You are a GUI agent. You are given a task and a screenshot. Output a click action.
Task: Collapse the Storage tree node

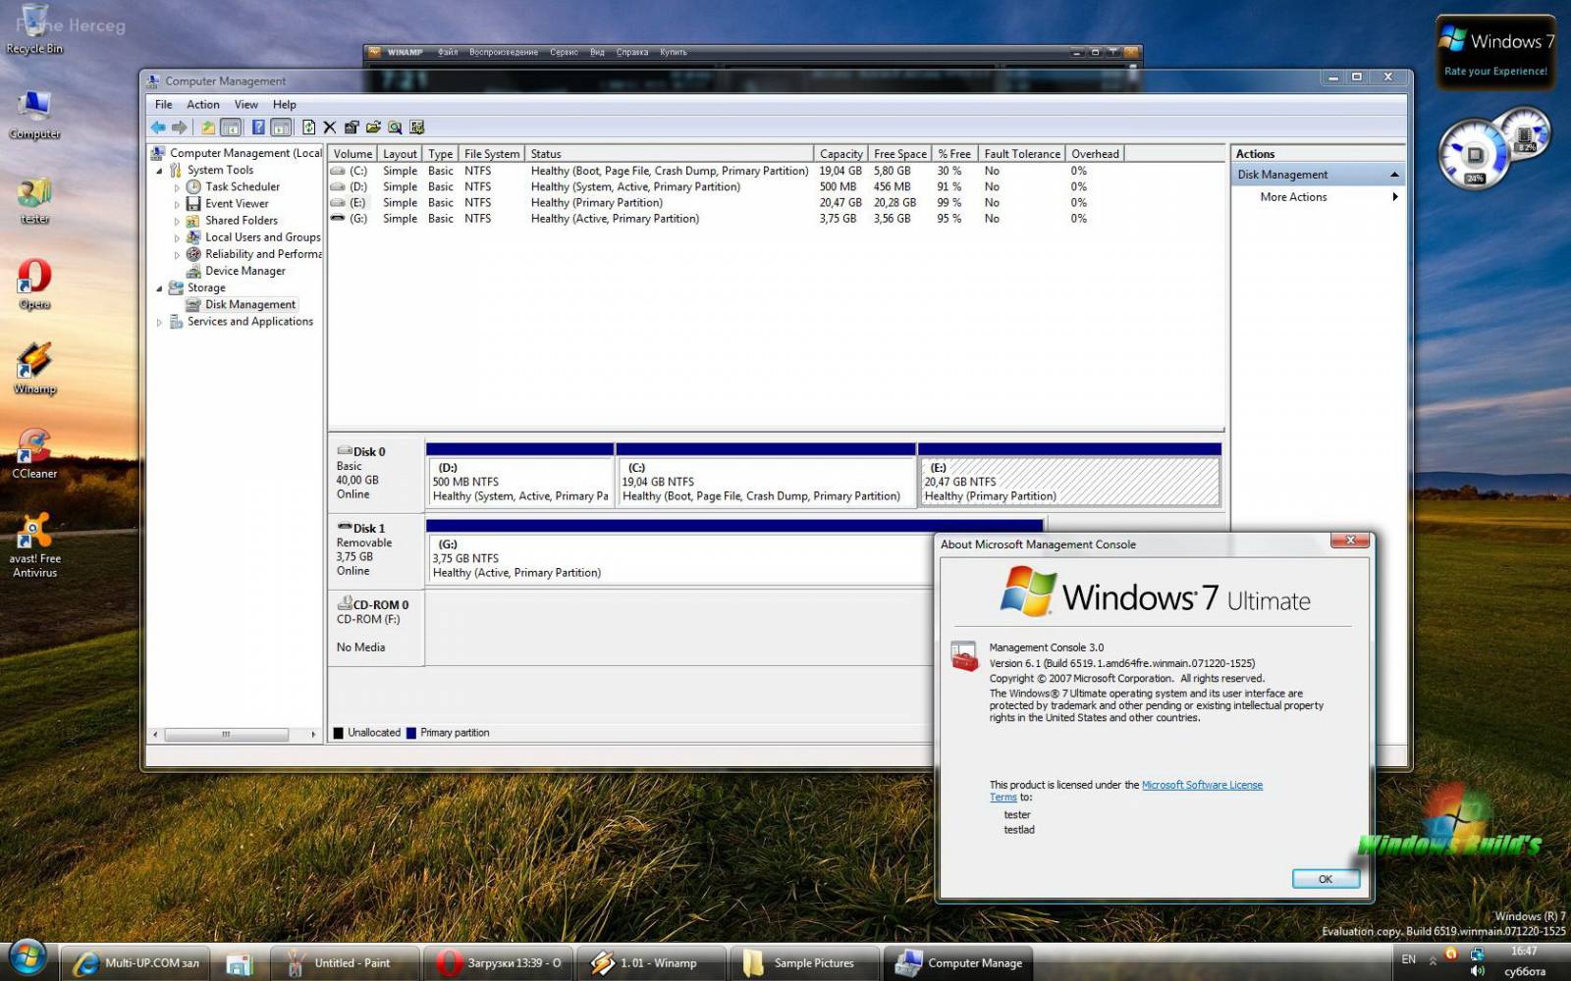click(x=160, y=288)
